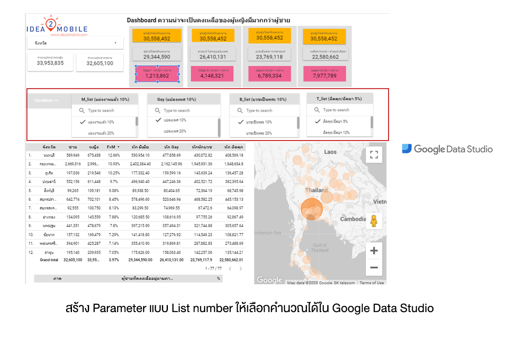The image size is (514, 342).
Task: Click the B_list option list scrollbar
Action: click(298, 123)
